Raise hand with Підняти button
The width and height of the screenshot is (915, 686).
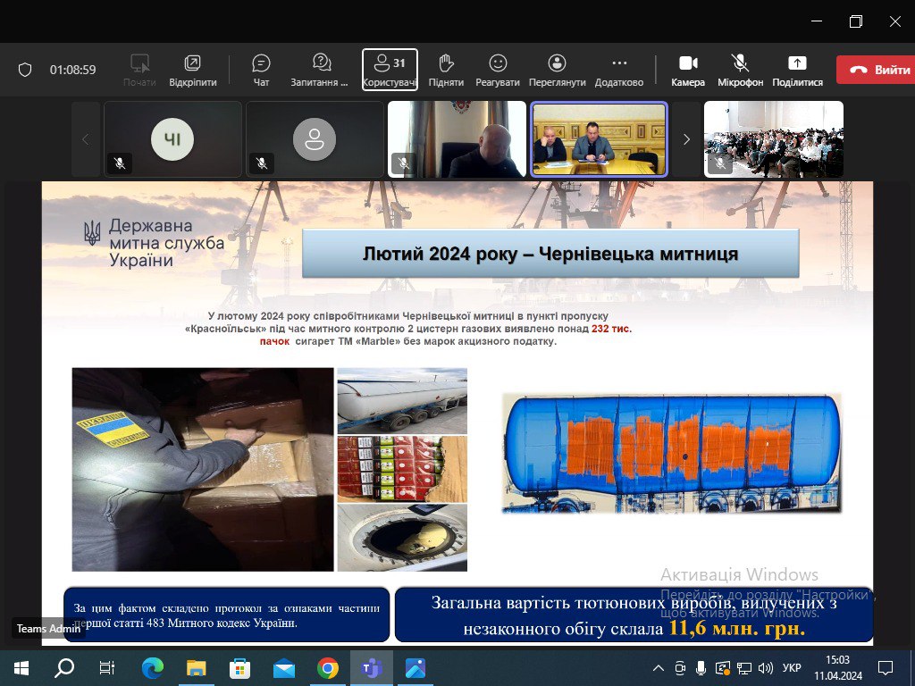click(x=446, y=70)
